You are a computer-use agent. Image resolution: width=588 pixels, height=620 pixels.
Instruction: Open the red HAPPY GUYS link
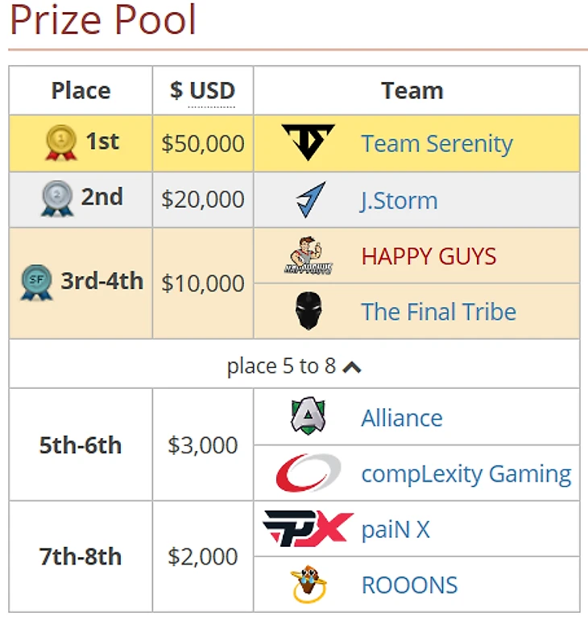click(429, 256)
